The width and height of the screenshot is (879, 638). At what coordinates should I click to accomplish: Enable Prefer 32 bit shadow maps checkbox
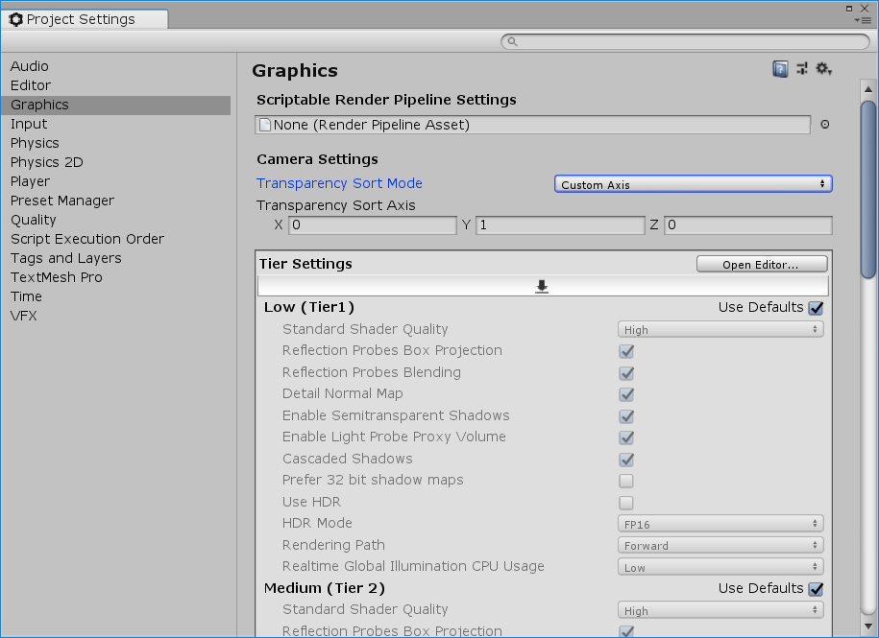click(626, 481)
